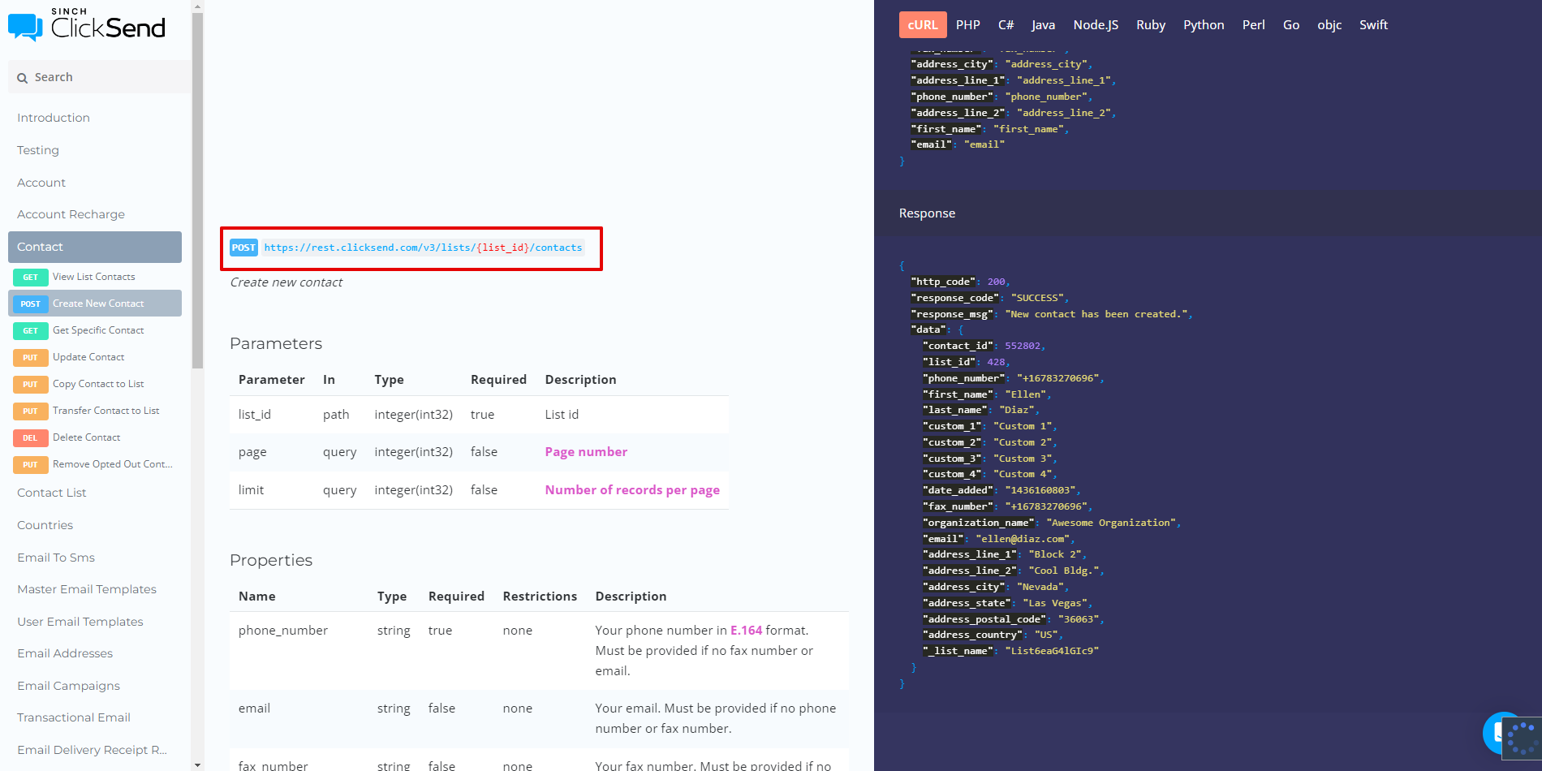This screenshot has width=1542, height=771.
Task: Click the search magnifier icon
Action: [23, 78]
